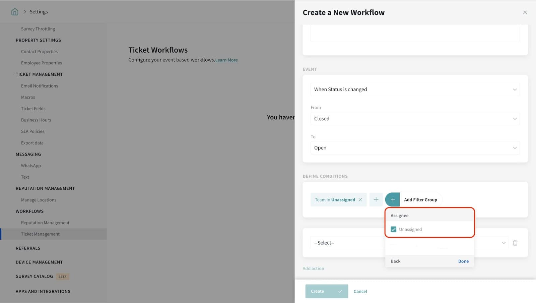Select SLA Policies in the sidebar

pos(32,131)
